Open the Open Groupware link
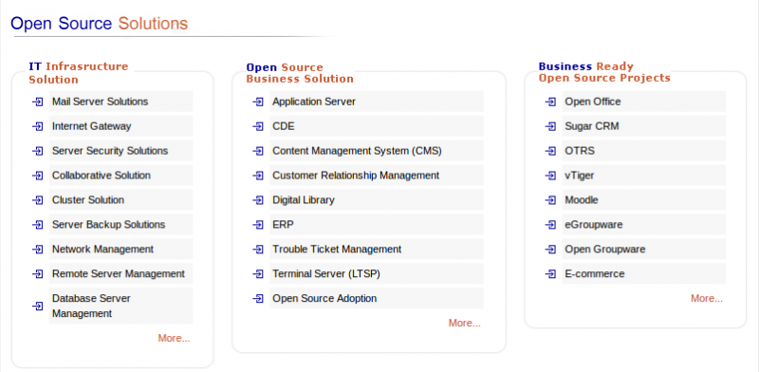Viewport: 759px width, 372px height. coord(605,250)
